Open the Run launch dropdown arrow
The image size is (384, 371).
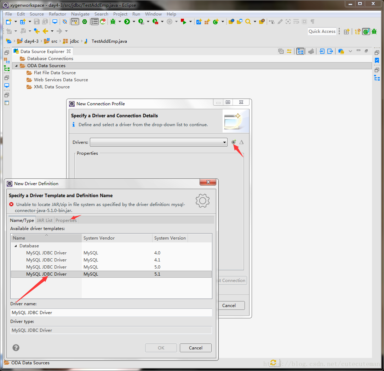[134, 22]
